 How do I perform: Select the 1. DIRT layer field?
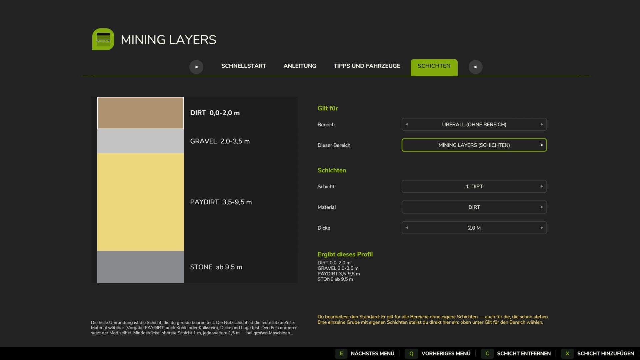pyautogui.click(x=474, y=186)
